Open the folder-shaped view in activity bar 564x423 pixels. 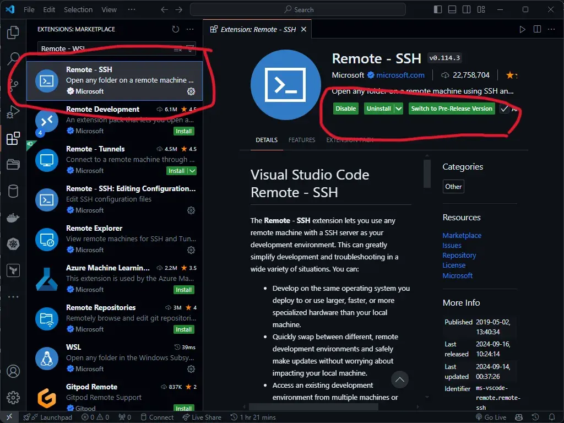pos(13,164)
